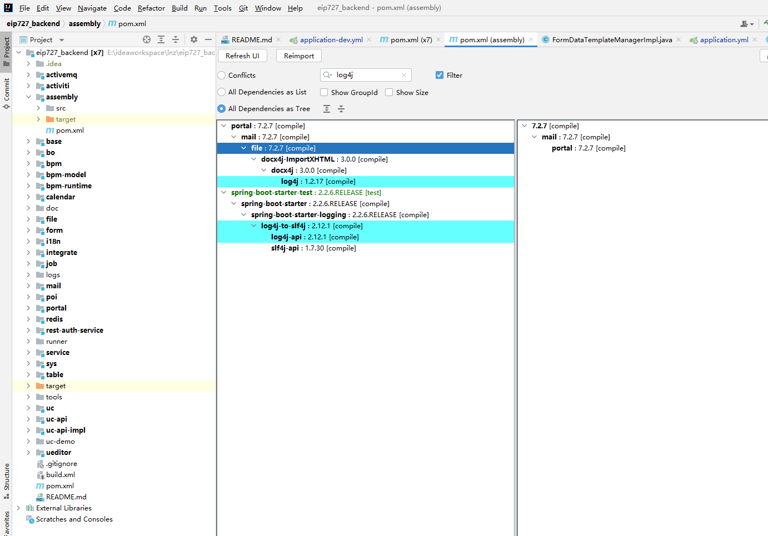This screenshot has width=768, height=536.
Task: Click Collapse All icon in Project panel
Action: tap(176, 39)
